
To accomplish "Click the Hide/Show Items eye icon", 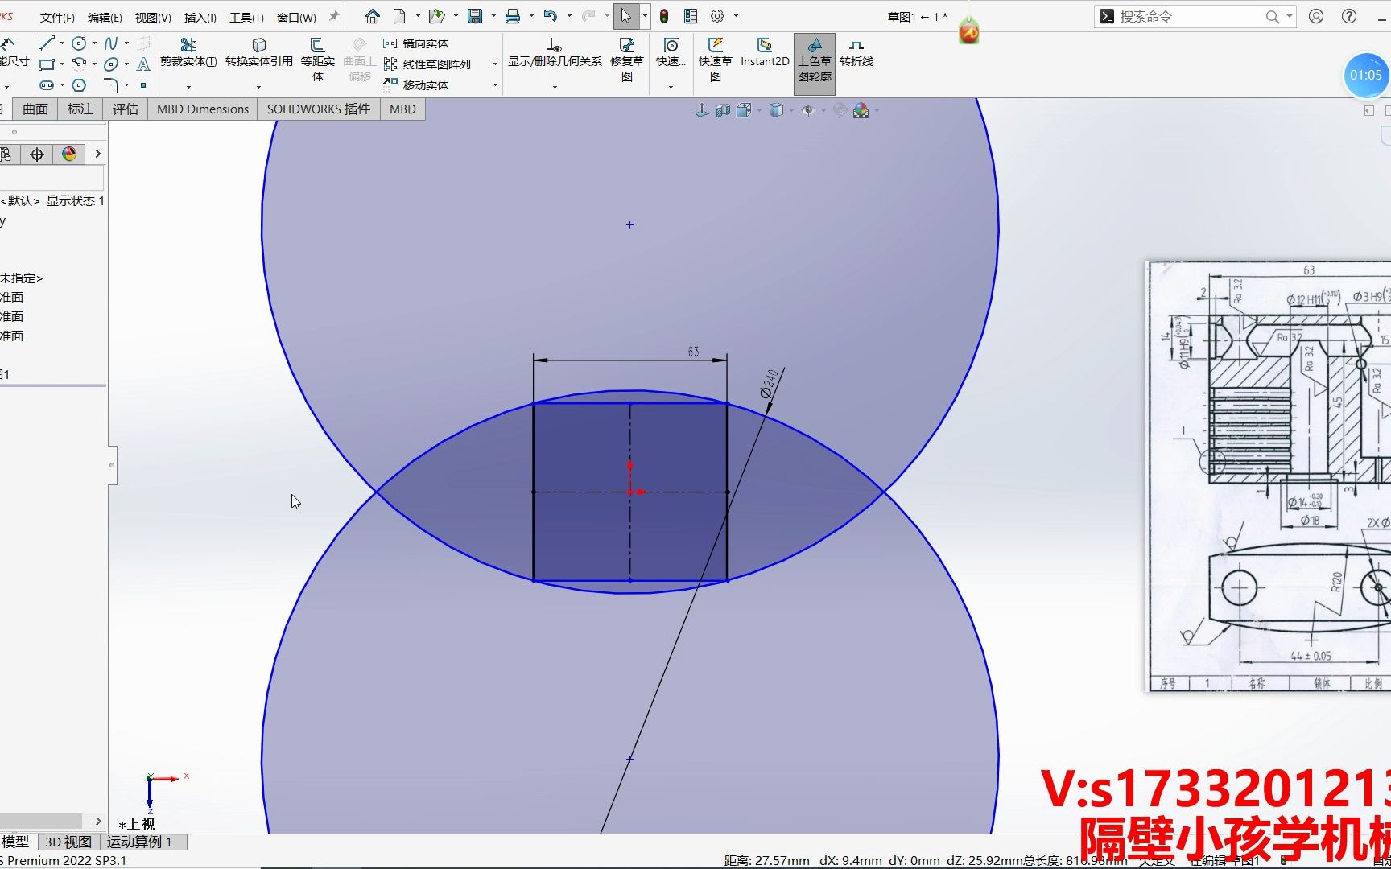I will [x=808, y=110].
